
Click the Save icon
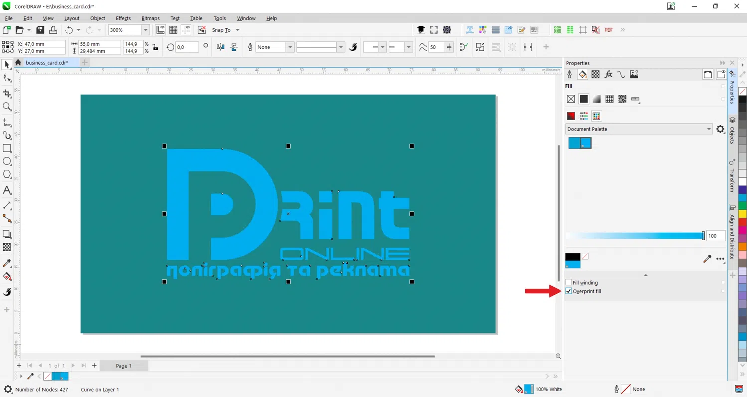tap(40, 30)
